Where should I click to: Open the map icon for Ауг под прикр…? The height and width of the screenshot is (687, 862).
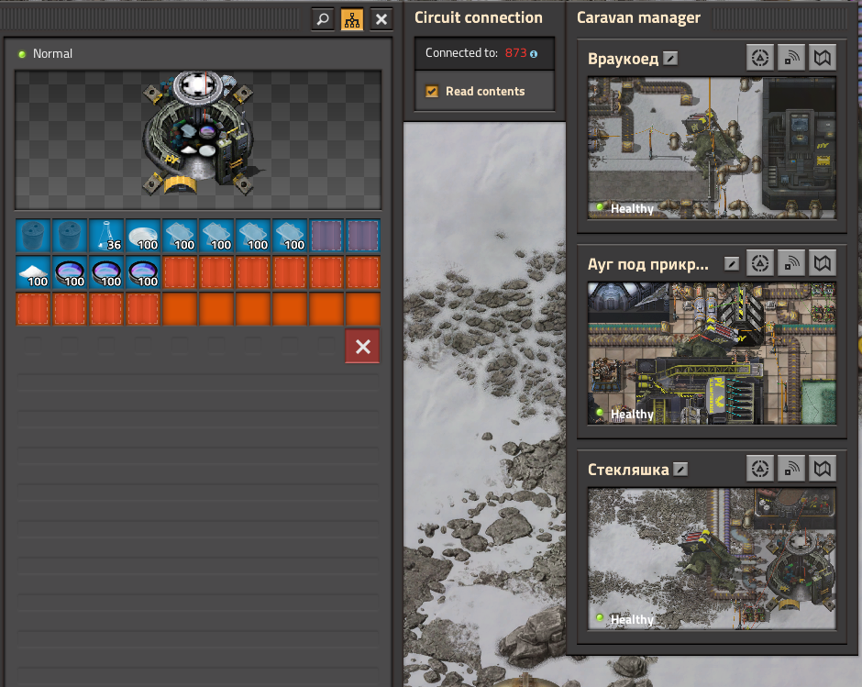[x=823, y=263]
